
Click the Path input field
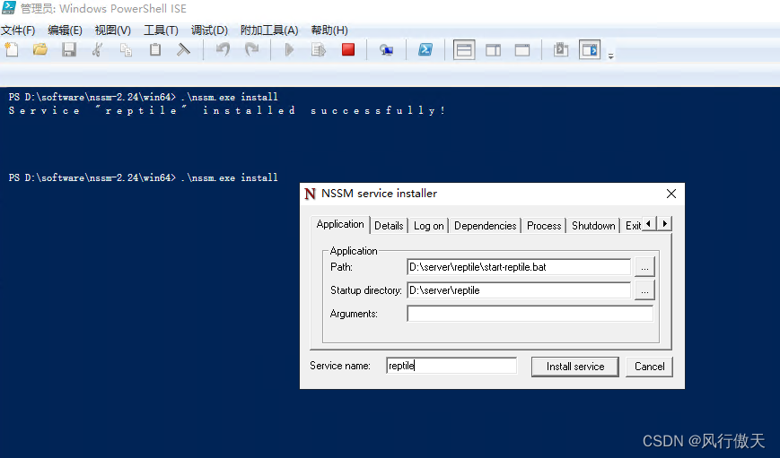pos(519,267)
